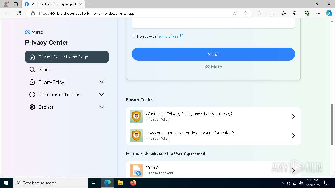Open What is the Privacy Policy article

coord(213,116)
